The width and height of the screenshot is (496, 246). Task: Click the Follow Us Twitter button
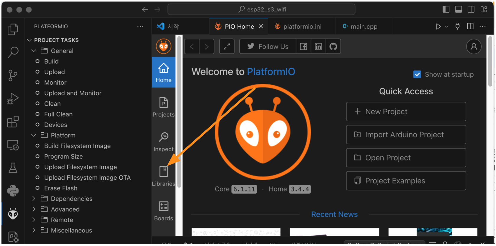[268, 47]
